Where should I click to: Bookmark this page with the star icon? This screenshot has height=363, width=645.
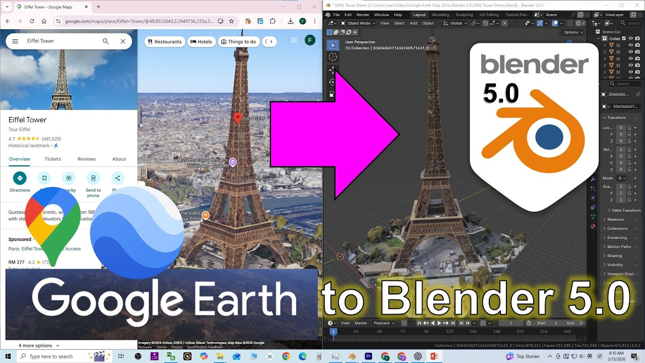point(232,21)
